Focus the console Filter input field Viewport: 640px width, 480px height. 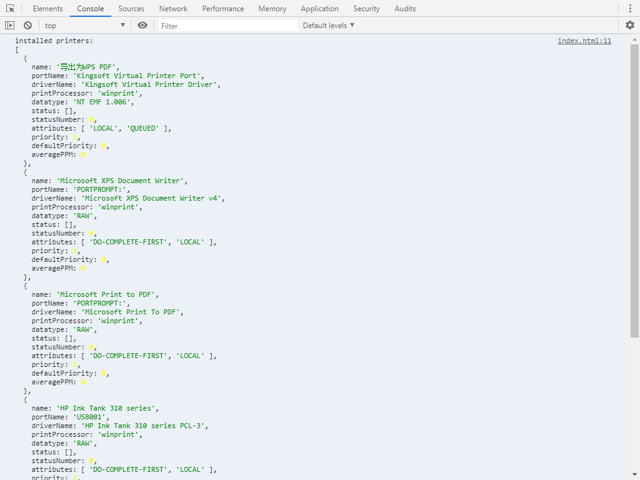click(x=227, y=26)
